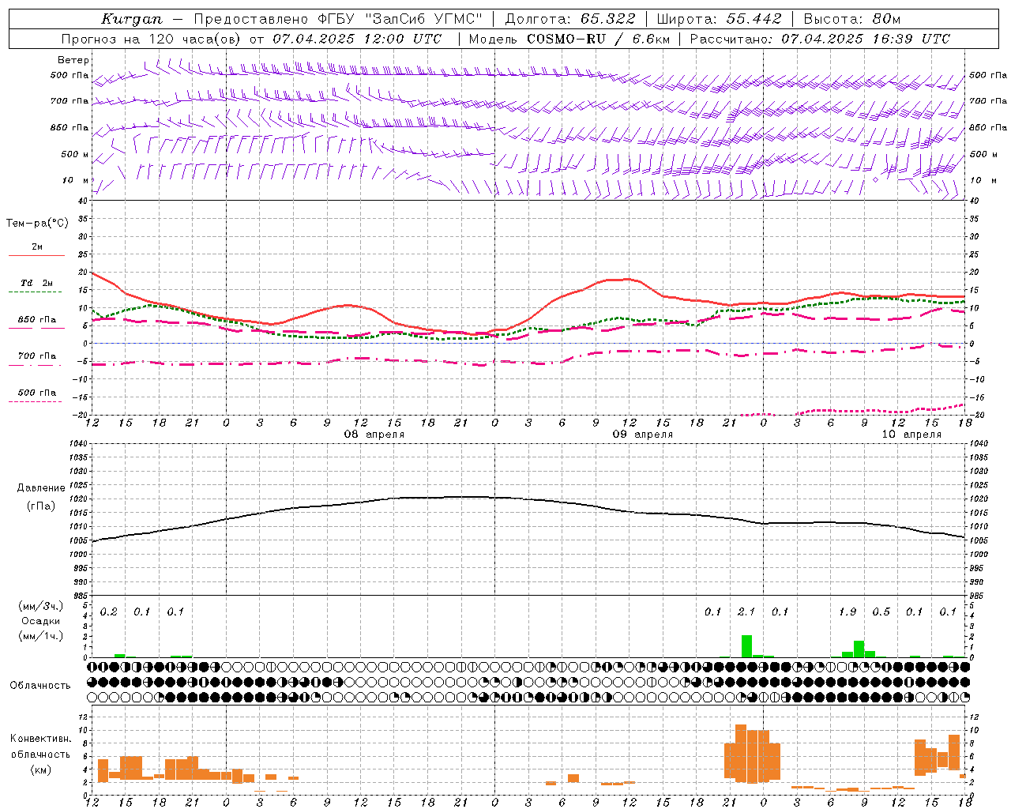Click the 0.5 precipitation value

(881, 612)
